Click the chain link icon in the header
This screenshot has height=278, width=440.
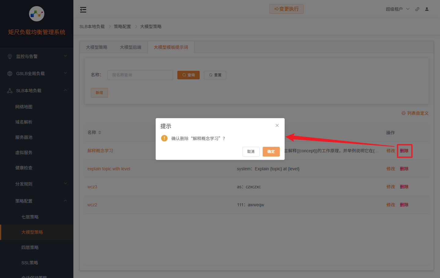point(417,9)
